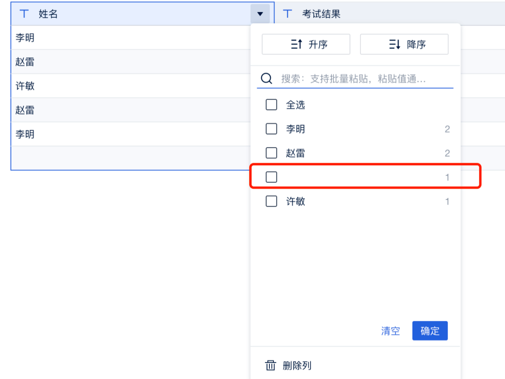This screenshot has height=379, width=505.
Task: Click 清空 to clear filter selections
Action: coord(390,331)
